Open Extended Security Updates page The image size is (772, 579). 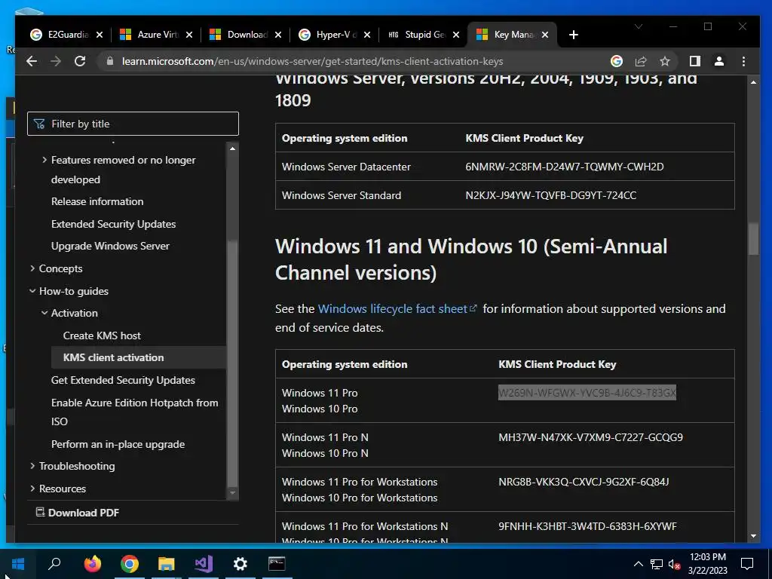click(113, 224)
